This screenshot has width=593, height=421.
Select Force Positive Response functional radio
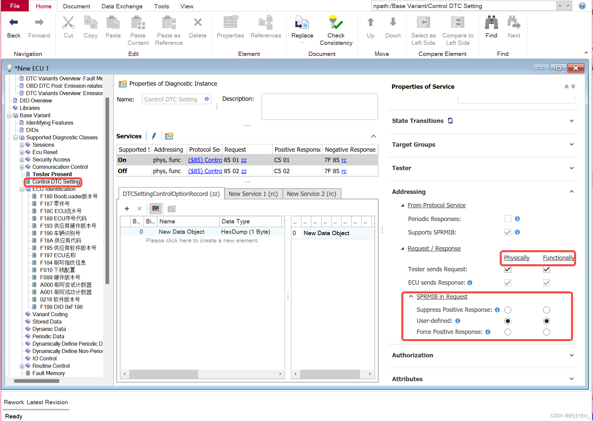pyautogui.click(x=546, y=332)
